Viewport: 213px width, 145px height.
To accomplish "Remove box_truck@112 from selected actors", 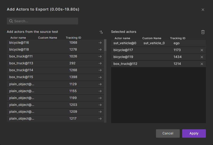I will [x=202, y=64].
